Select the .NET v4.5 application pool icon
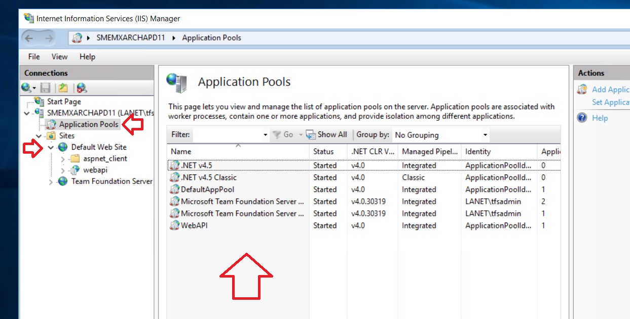 click(174, 165)
